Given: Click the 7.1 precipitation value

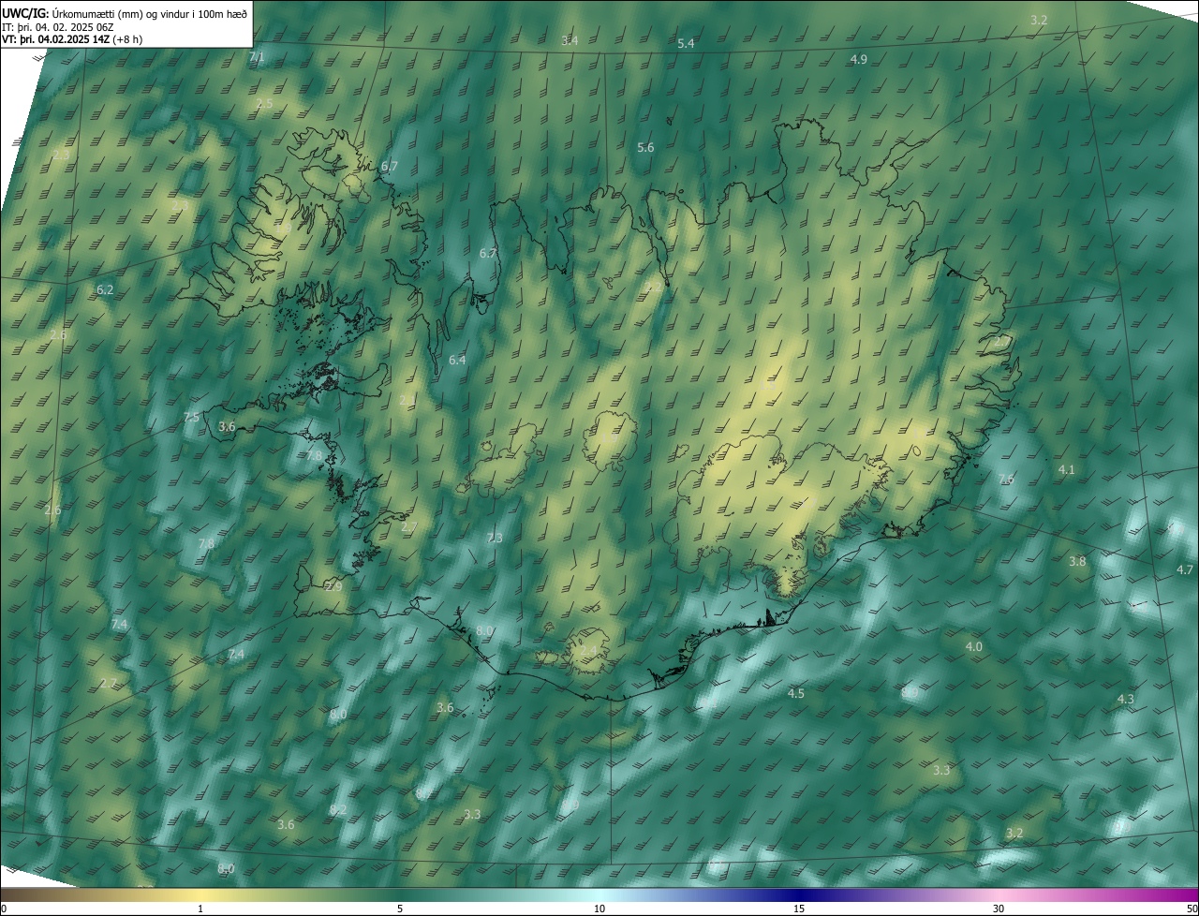Looking at the screenshot, I should [257, 57].
